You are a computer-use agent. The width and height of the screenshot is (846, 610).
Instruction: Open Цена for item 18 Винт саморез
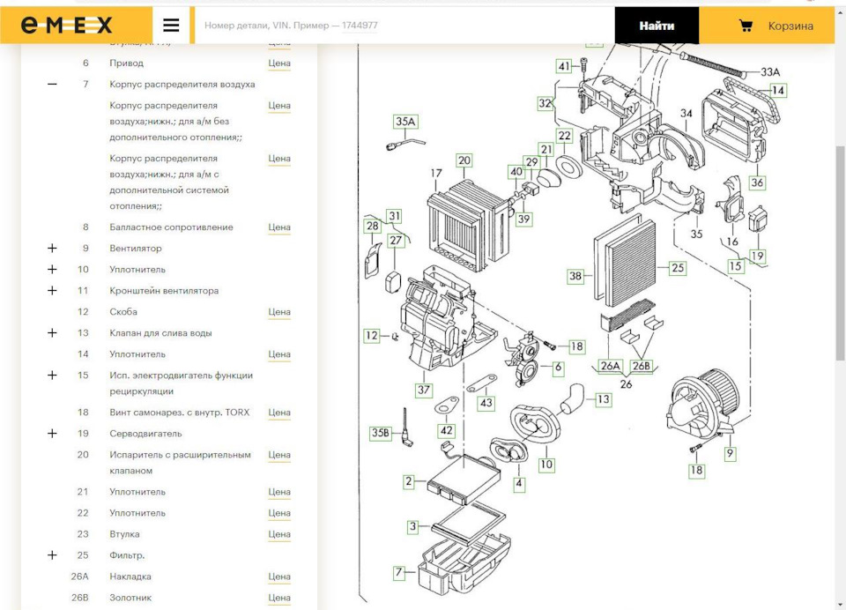pos(279,413)
